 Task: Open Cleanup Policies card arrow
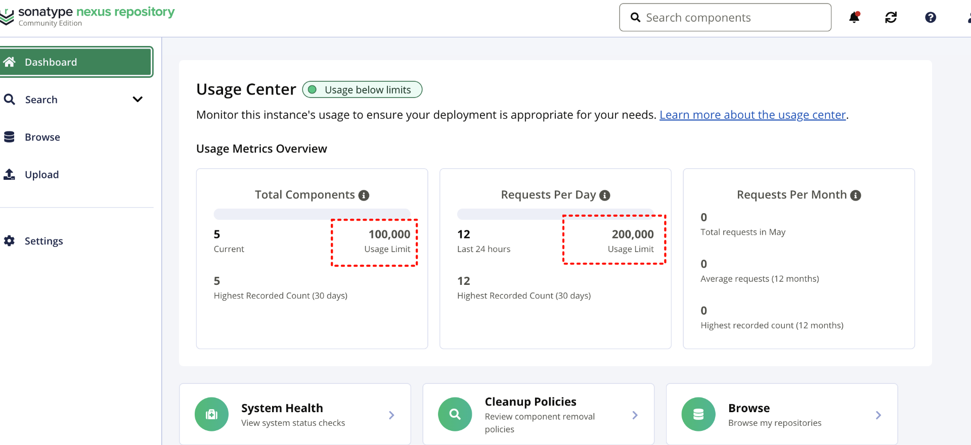coord(635,415)
